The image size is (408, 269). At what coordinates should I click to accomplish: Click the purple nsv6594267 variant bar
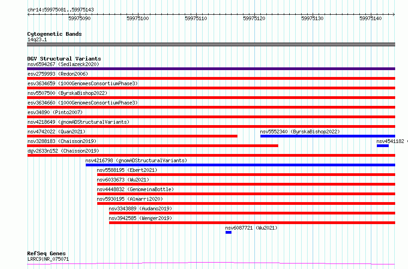(x=211, y=69)
